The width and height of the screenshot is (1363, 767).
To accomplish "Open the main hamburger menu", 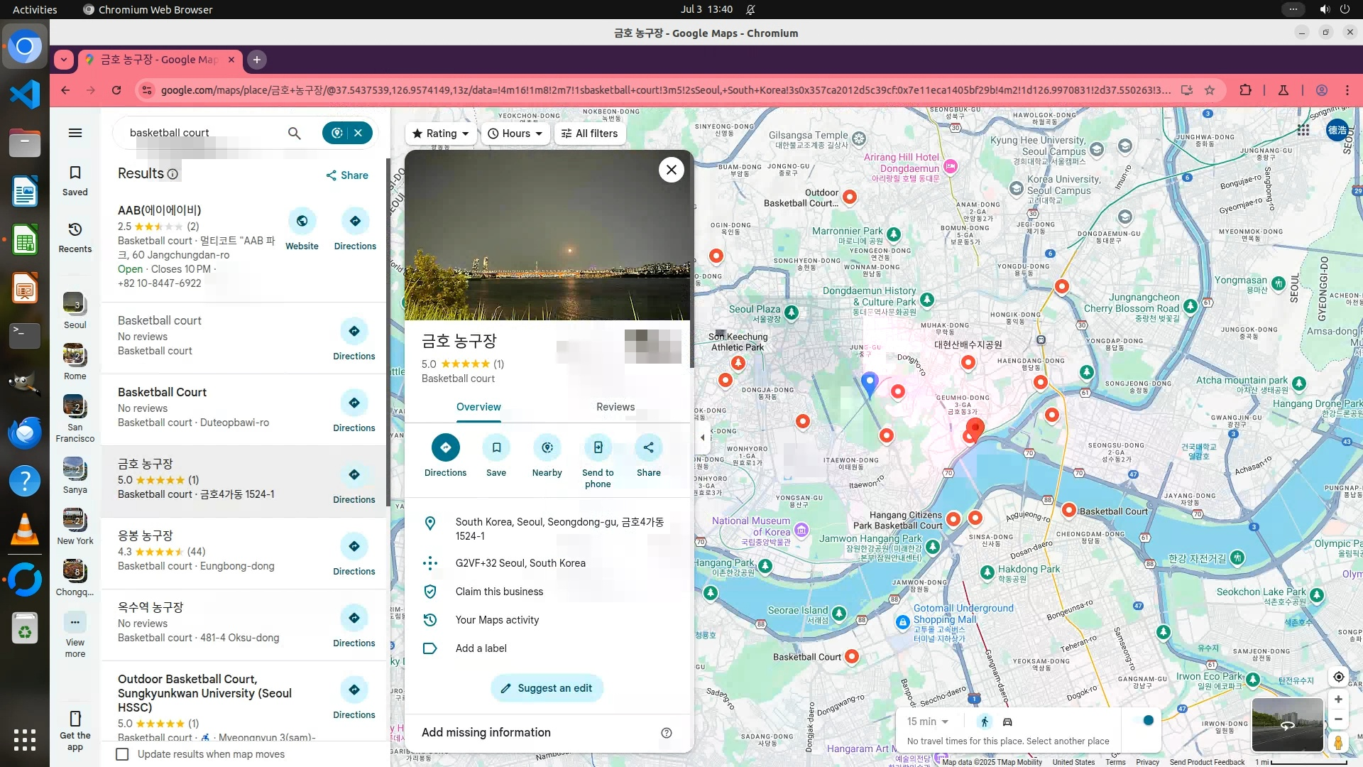I will (x=75, y=133).
